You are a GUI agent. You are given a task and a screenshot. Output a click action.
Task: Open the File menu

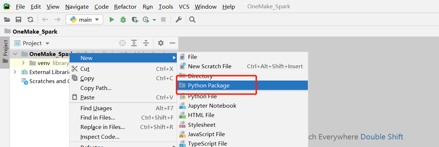21,7
